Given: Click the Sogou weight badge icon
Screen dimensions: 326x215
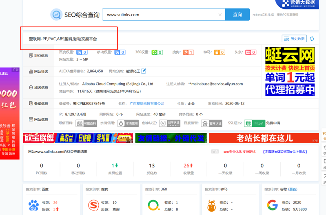Looking at the screenshot, I should point(188,52).
